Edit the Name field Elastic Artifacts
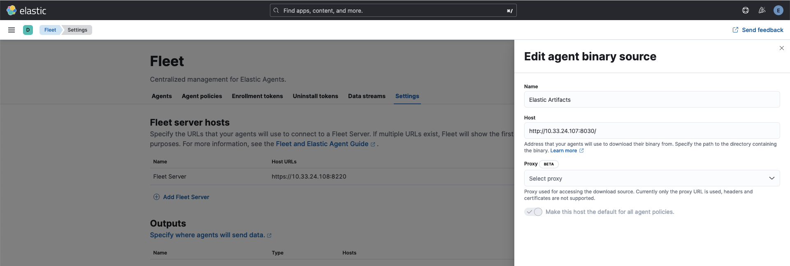Image resolution: width=790 pixels, height=266 pixels. pyautogui.click(x=652, y=100)
